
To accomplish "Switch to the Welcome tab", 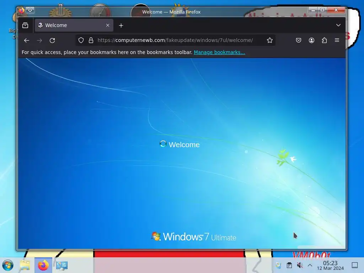I will pos(74,25).
